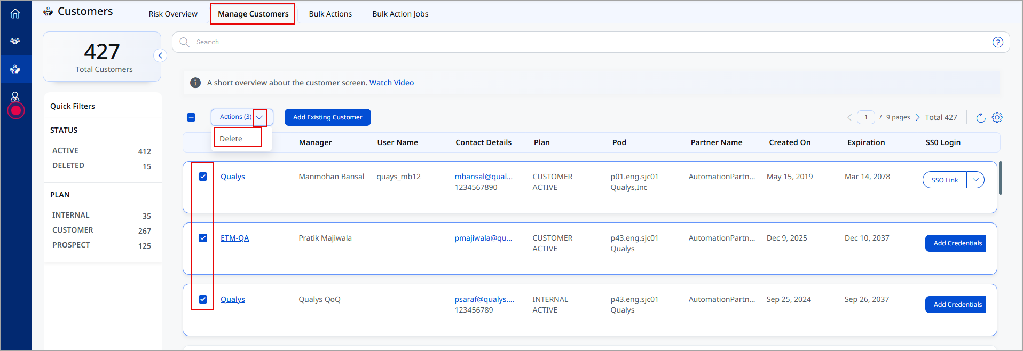Toggle the select-all customers checkbox
The width and height of the screenshot is (1023, 351).
click(x=191, y=117)
